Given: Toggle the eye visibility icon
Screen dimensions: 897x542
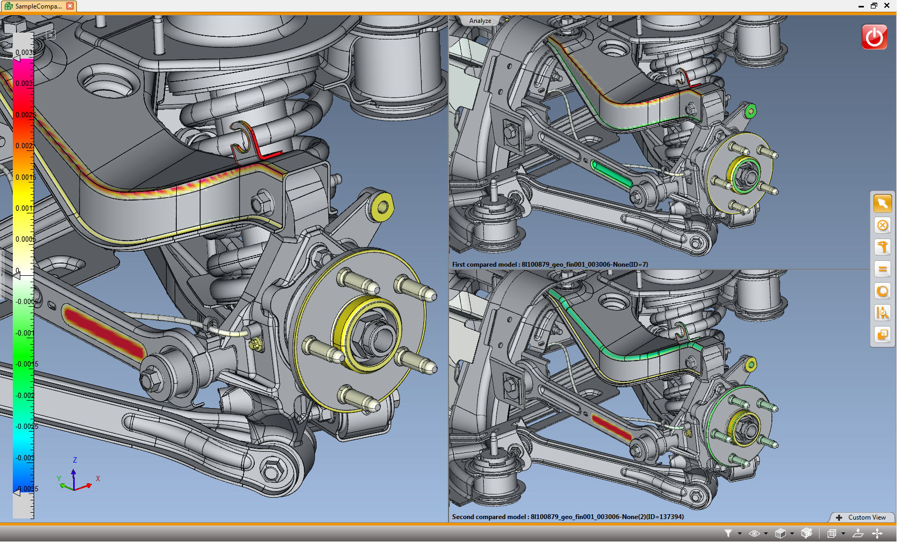Looking at the screenshot, I should point(754,533).
